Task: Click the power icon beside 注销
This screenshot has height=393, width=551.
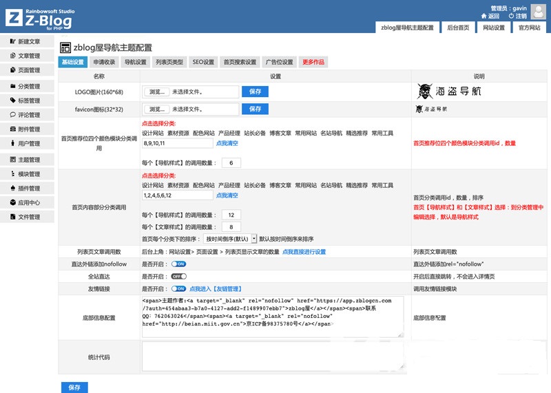Action: 511,16
